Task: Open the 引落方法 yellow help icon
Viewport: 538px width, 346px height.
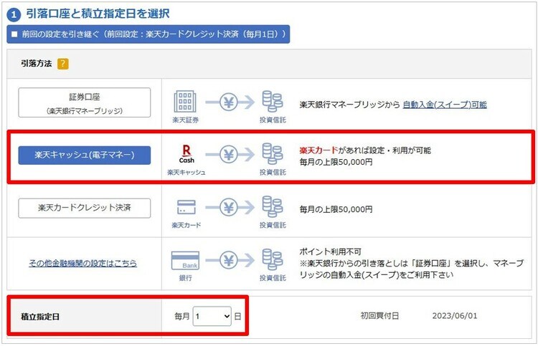Action: [x=63, y=64]
